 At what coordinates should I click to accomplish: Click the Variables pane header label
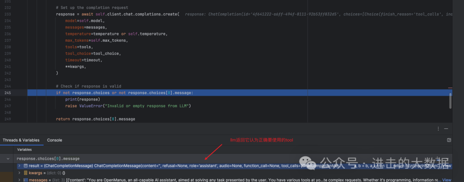coord(24,149)
